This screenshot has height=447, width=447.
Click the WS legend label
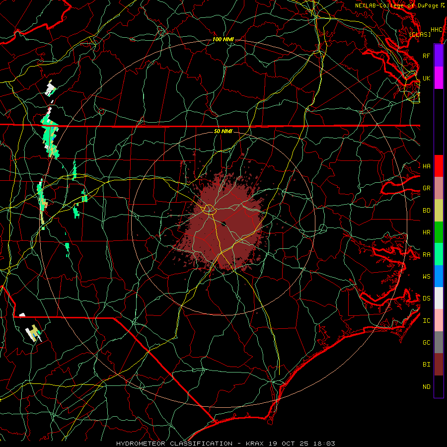click(x=426, y=277)
